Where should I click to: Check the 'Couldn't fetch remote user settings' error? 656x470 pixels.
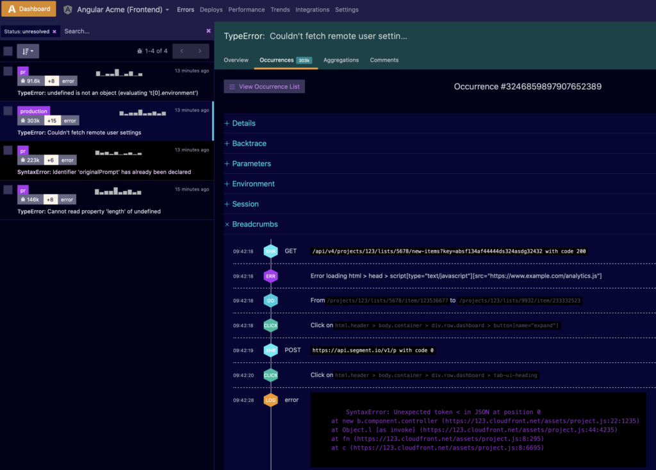coord(8,110)
